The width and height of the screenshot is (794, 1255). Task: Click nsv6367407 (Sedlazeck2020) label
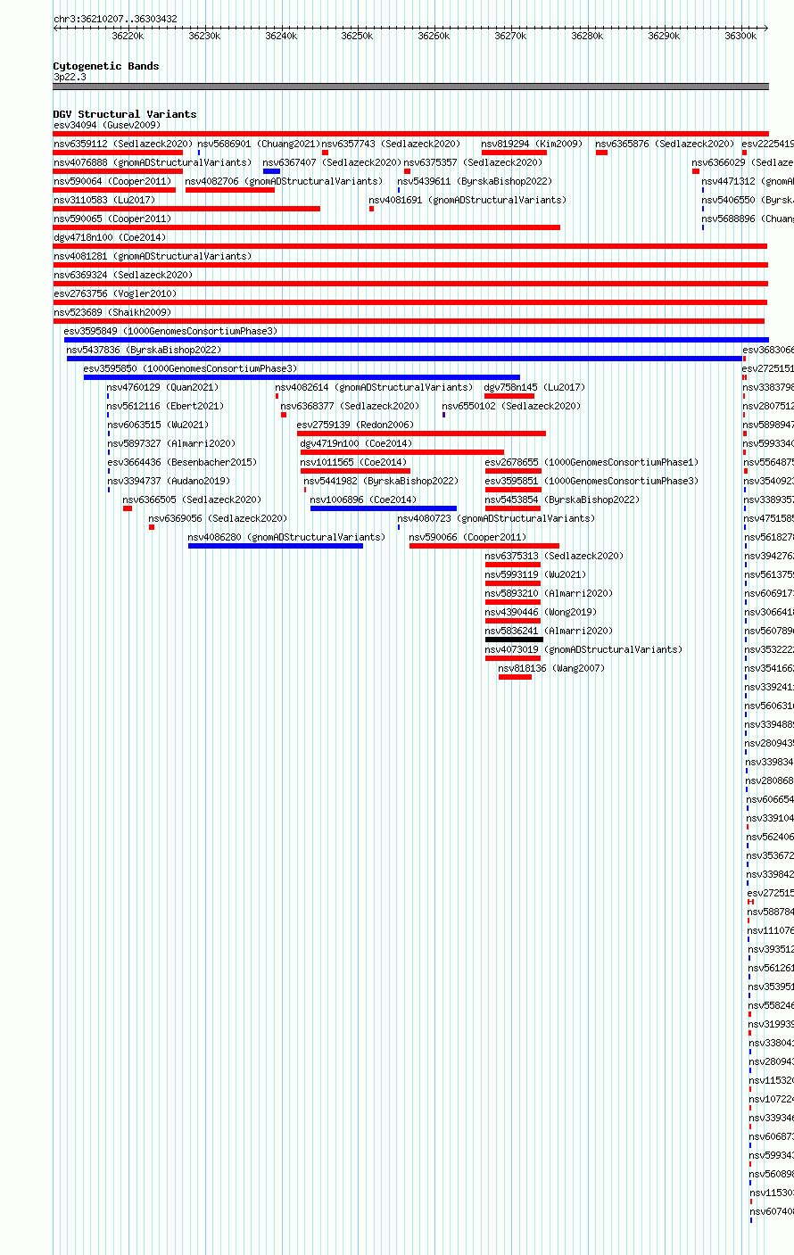(333, 162)
